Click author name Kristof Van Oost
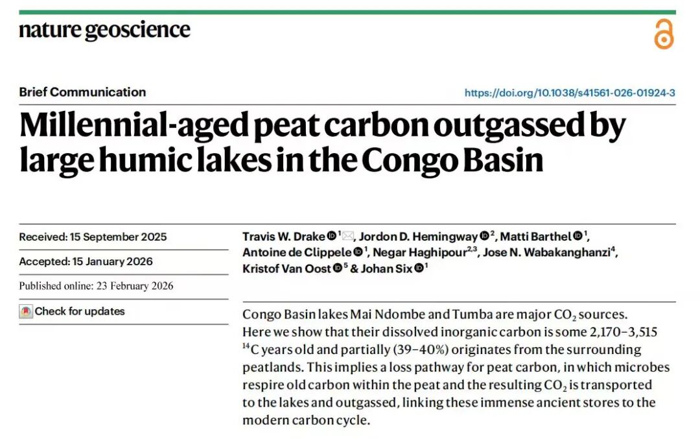The image size is (700, 439). pyautogui.click(x=286, y=268)
